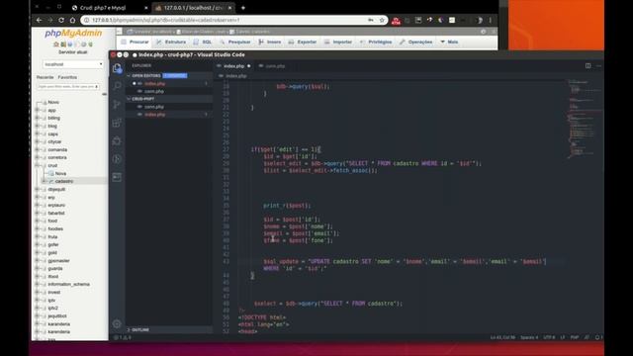Click the Spaces: 4 indentation in status bar
This screenshot has height=356, width=633.
coord(529,337)
